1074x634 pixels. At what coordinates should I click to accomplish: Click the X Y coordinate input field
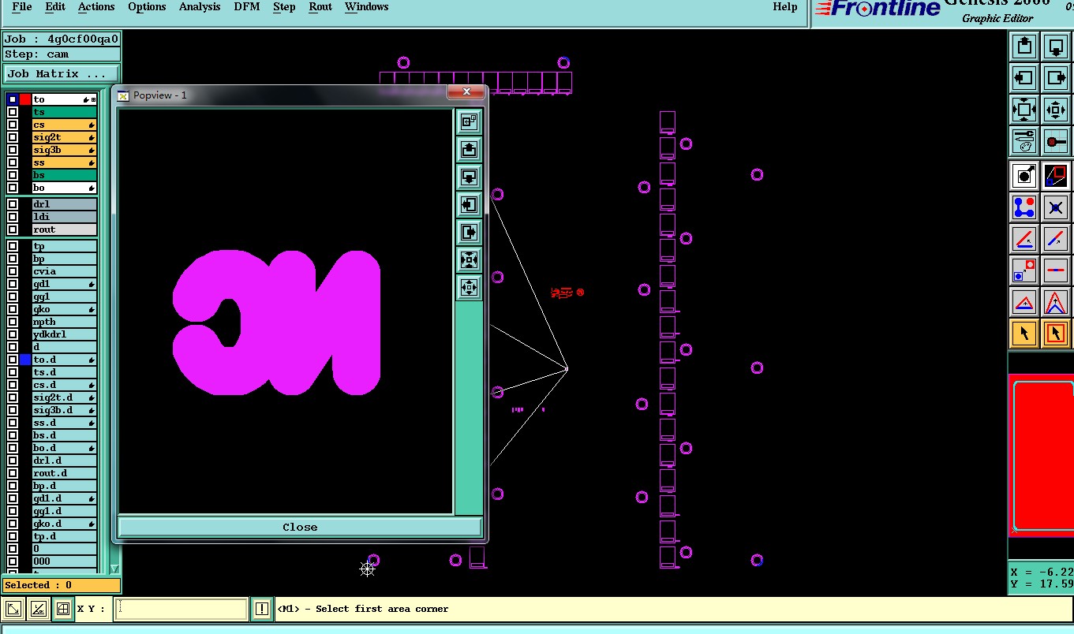pyautogui.click(x=181, y=609)
